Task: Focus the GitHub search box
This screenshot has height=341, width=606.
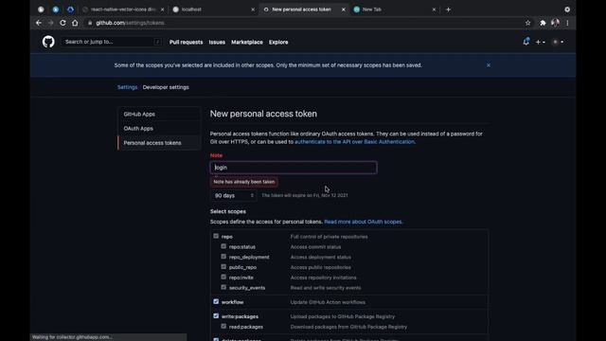Action: tap(112, 42)
